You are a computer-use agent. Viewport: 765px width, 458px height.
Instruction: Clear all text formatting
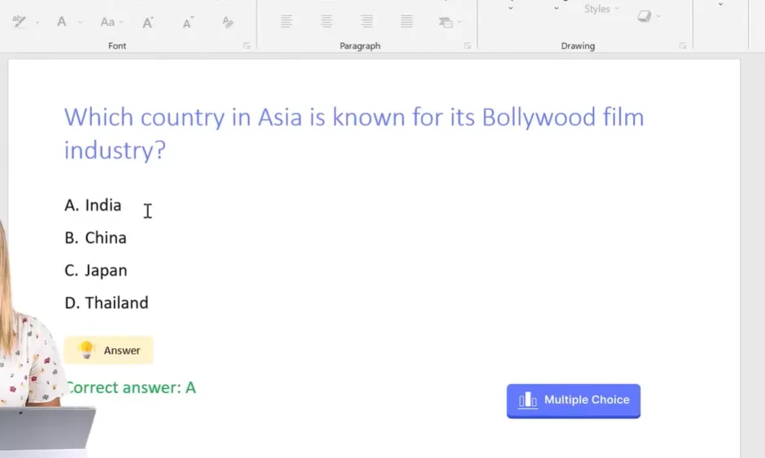click(x=228, y=23)
